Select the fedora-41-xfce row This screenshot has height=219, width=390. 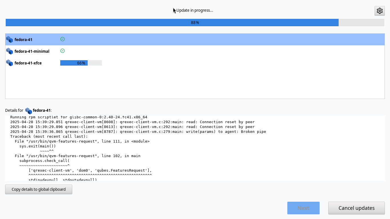pyautogui.click(x=195, y=63)
